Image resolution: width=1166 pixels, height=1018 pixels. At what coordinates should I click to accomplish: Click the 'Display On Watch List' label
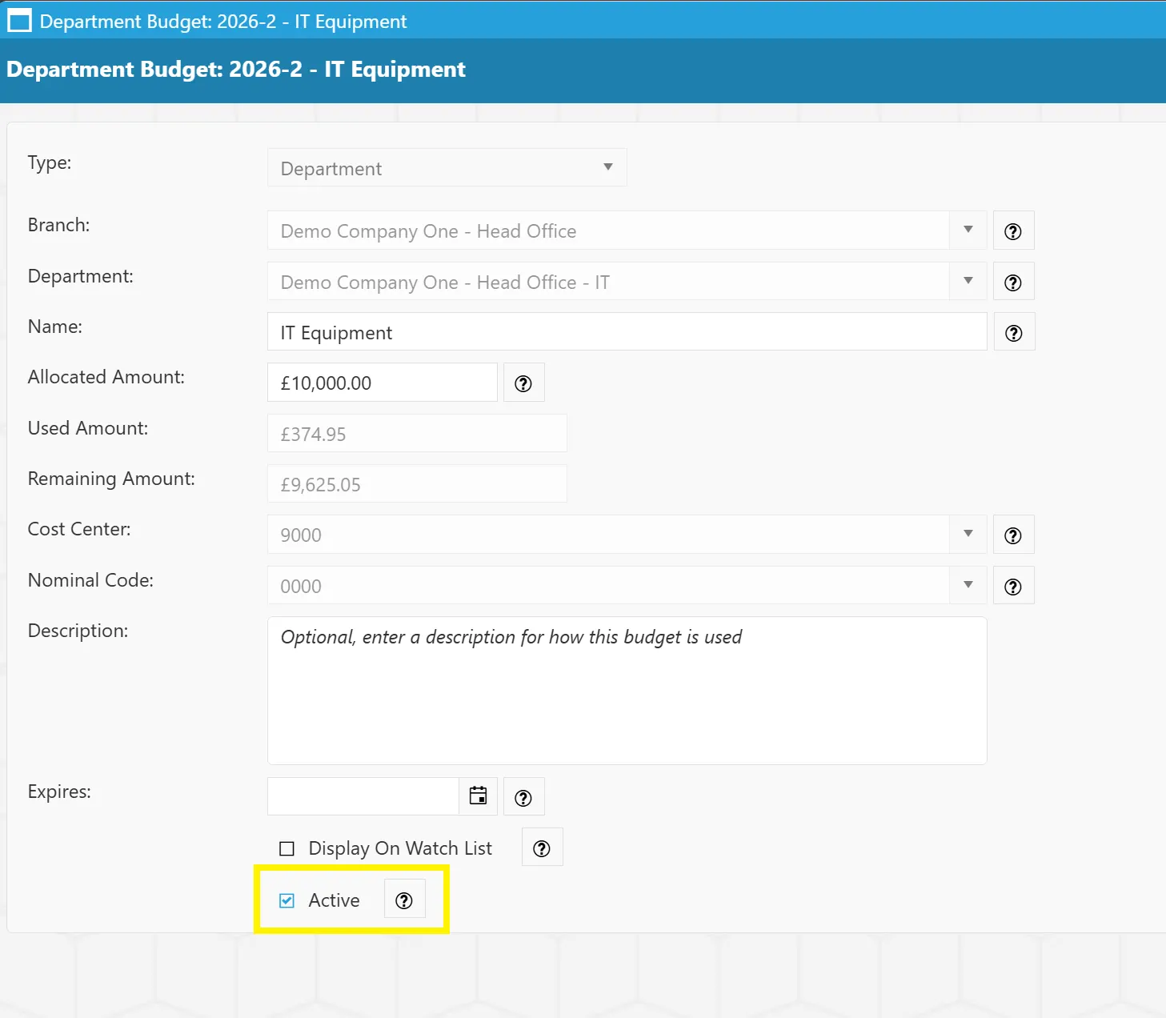point(400,848)
